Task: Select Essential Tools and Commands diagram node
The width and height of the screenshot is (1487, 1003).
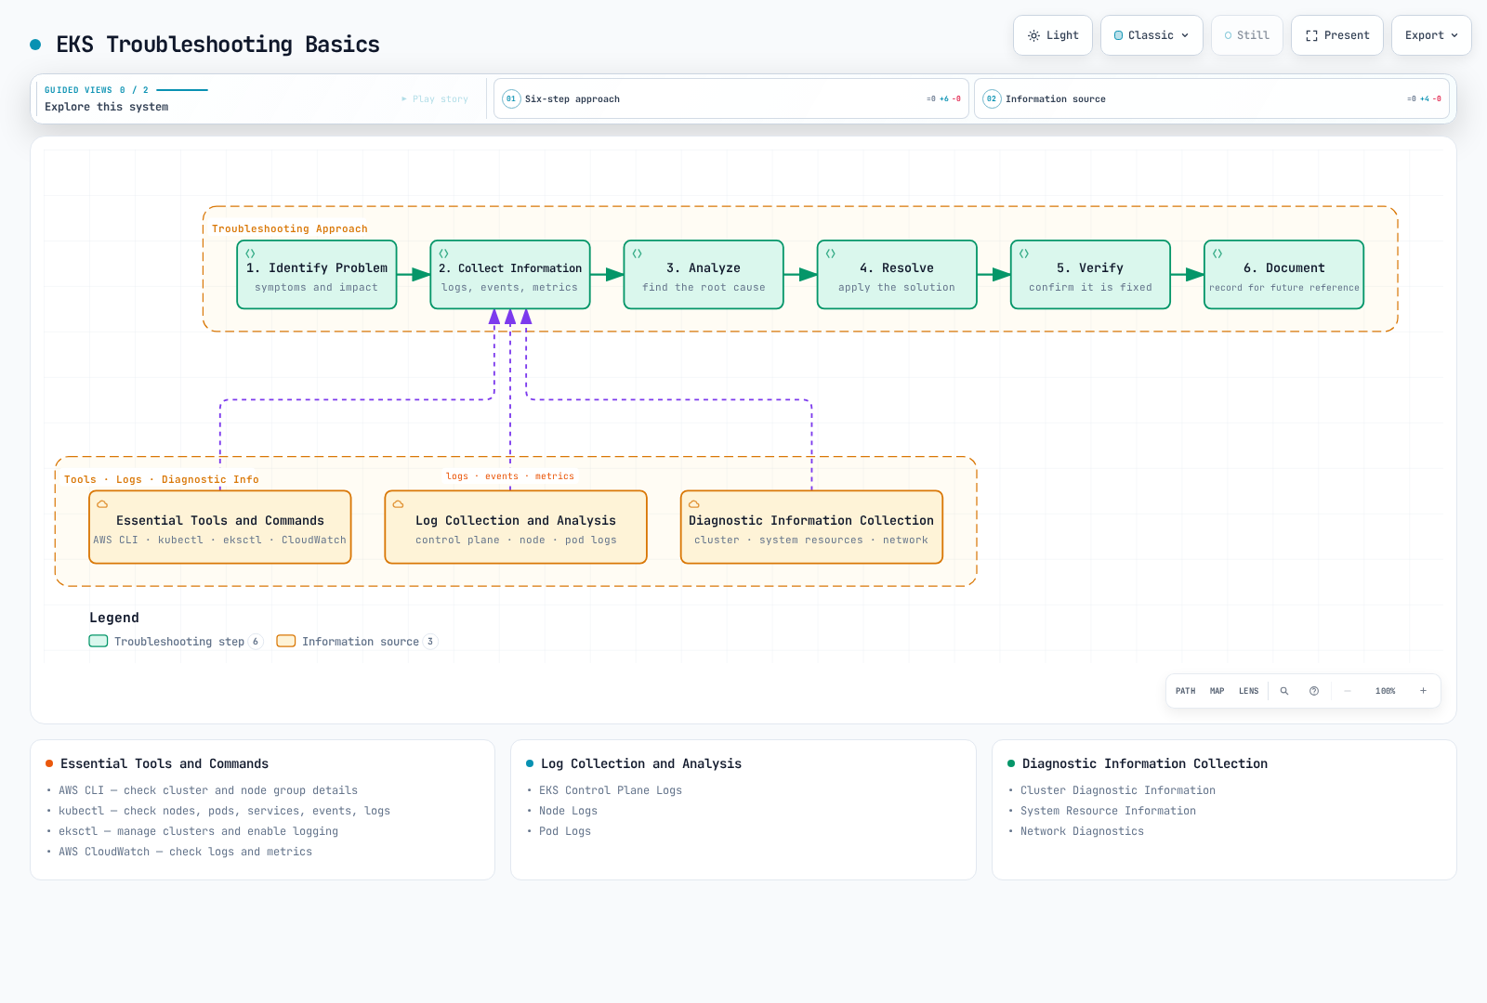Action: click(x=220, y=528)
